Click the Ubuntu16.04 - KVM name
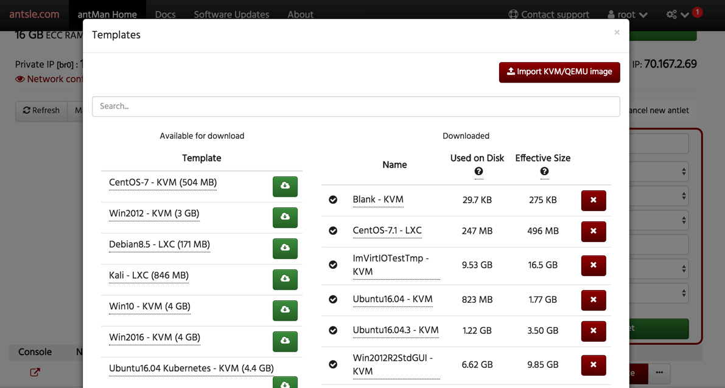The image size is (725, 388). coord(393,299)
